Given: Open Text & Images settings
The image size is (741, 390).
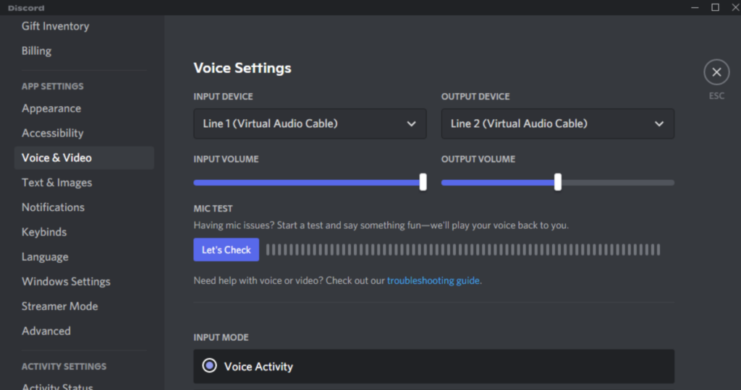Looking at the screenshot, I should (56, 183).
